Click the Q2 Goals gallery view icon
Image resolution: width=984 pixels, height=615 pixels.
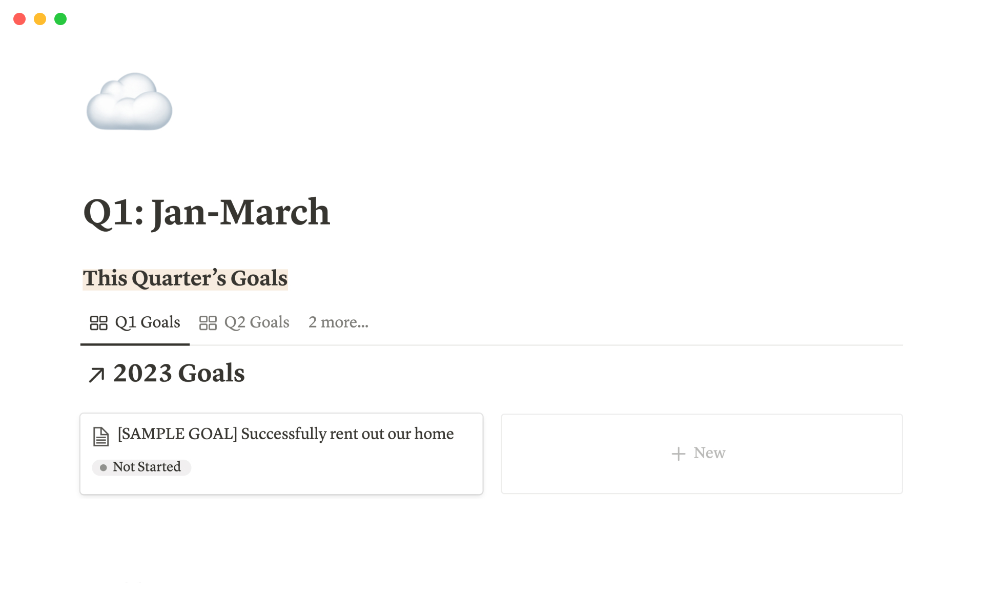click(x=208, y=323)
